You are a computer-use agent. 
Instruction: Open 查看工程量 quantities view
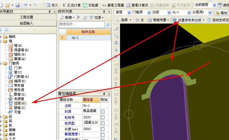click(113, 5)
